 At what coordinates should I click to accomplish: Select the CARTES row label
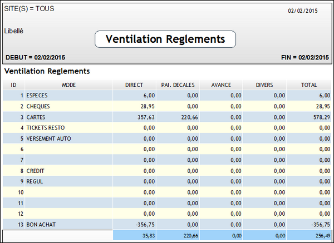pos(37,117)
